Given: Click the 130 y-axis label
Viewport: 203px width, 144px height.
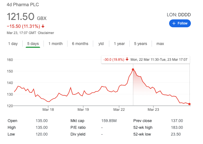Looking at the screenshot, I should click(10, 94).
